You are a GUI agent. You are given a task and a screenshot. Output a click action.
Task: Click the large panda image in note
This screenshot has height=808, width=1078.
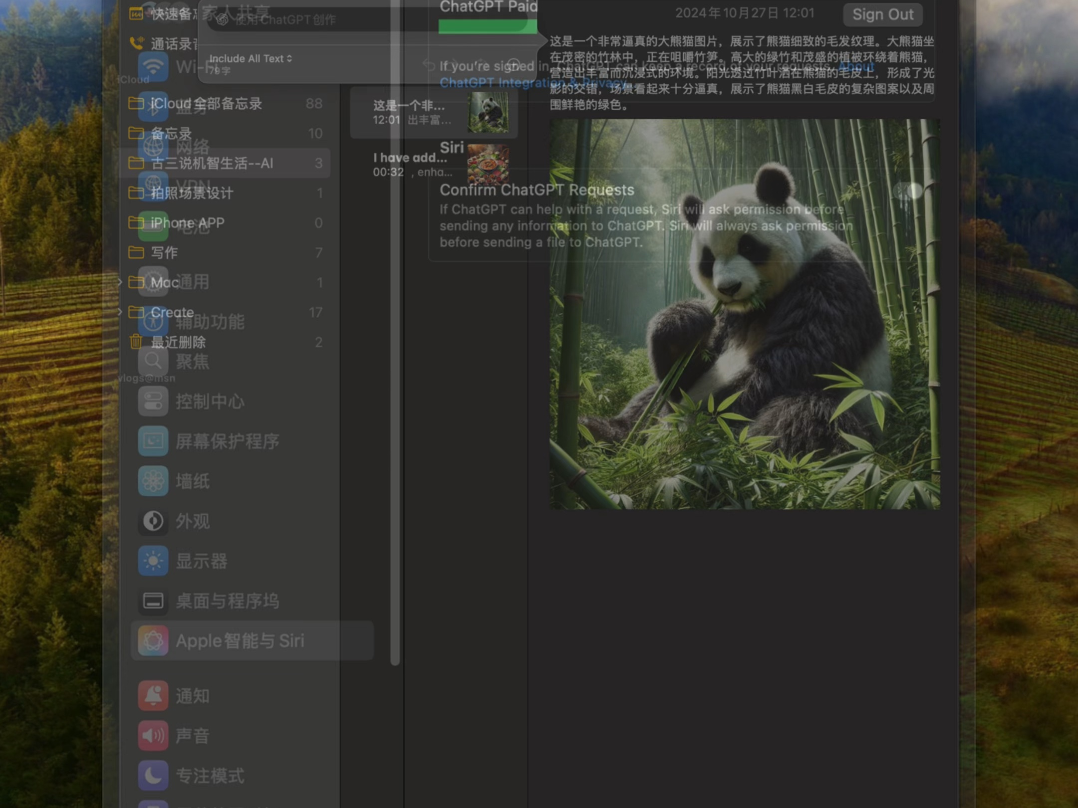745,314
